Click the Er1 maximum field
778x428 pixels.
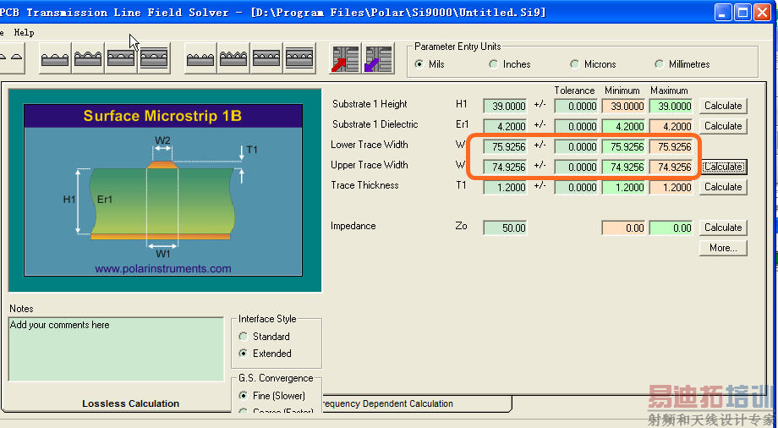coord(671,127)
